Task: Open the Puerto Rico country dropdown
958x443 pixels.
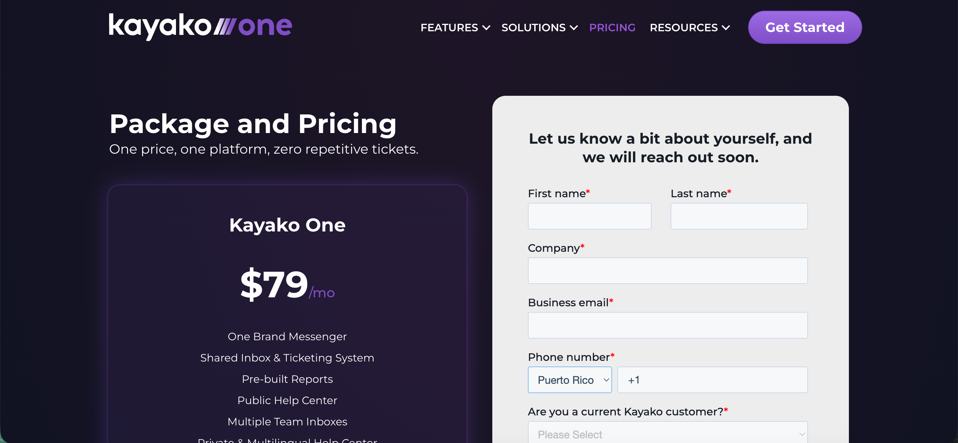Action: coord(569,380)
